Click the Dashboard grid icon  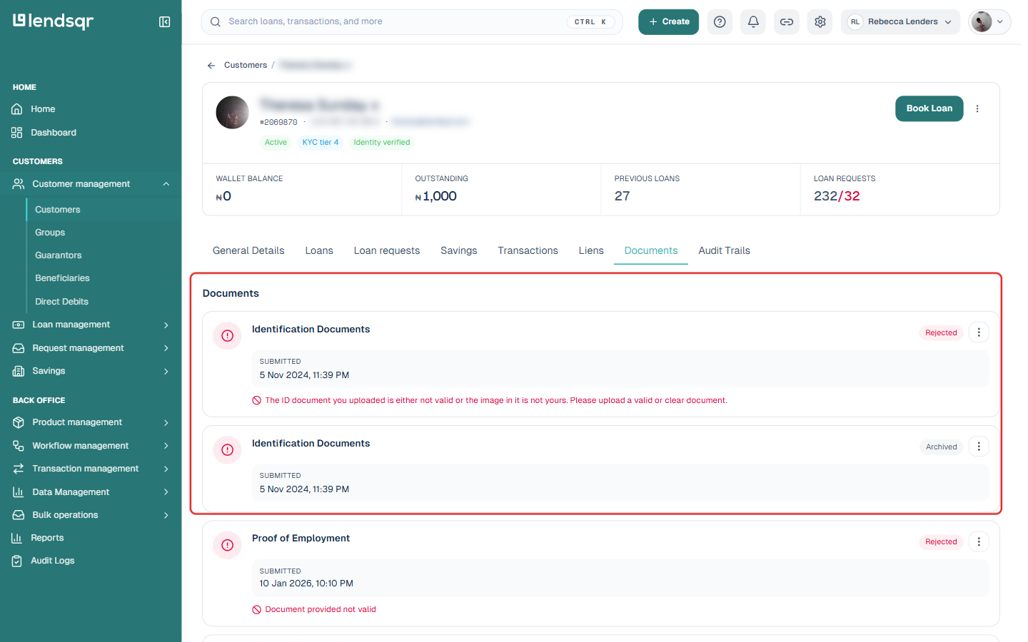point(17,133)
